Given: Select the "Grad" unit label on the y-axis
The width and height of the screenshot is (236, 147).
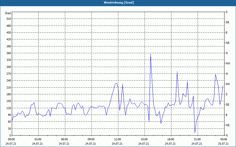Looking at the screenshot, I should (8, 13).
